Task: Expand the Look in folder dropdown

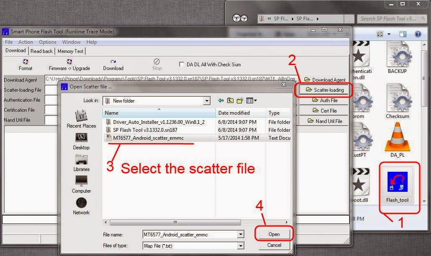Action: 207,101
